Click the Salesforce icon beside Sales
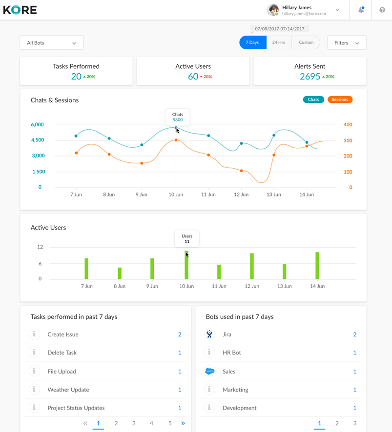Image resolution: width=392 pixels, height=432 pixels. pos(209,371)
